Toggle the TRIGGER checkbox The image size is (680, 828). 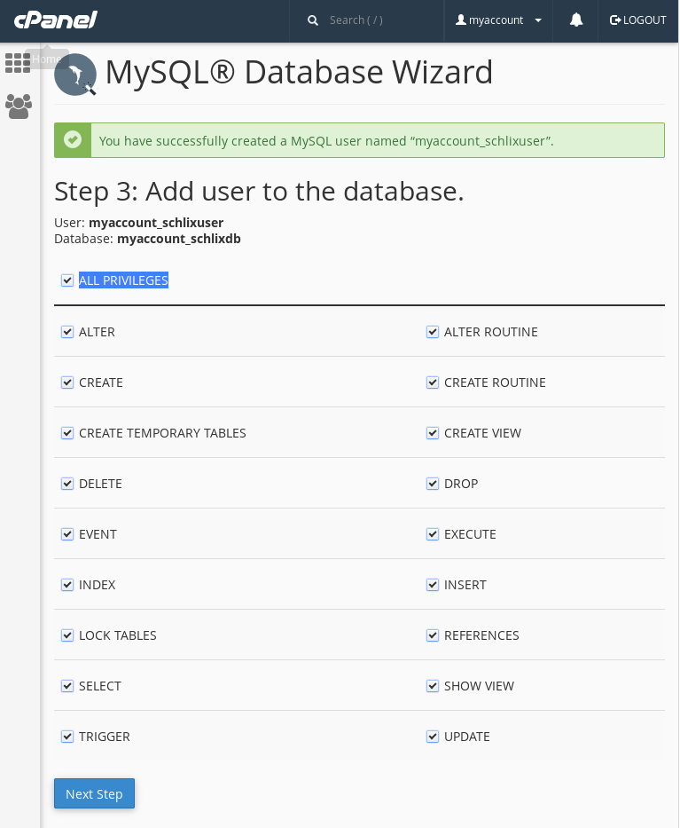[67, 737]
